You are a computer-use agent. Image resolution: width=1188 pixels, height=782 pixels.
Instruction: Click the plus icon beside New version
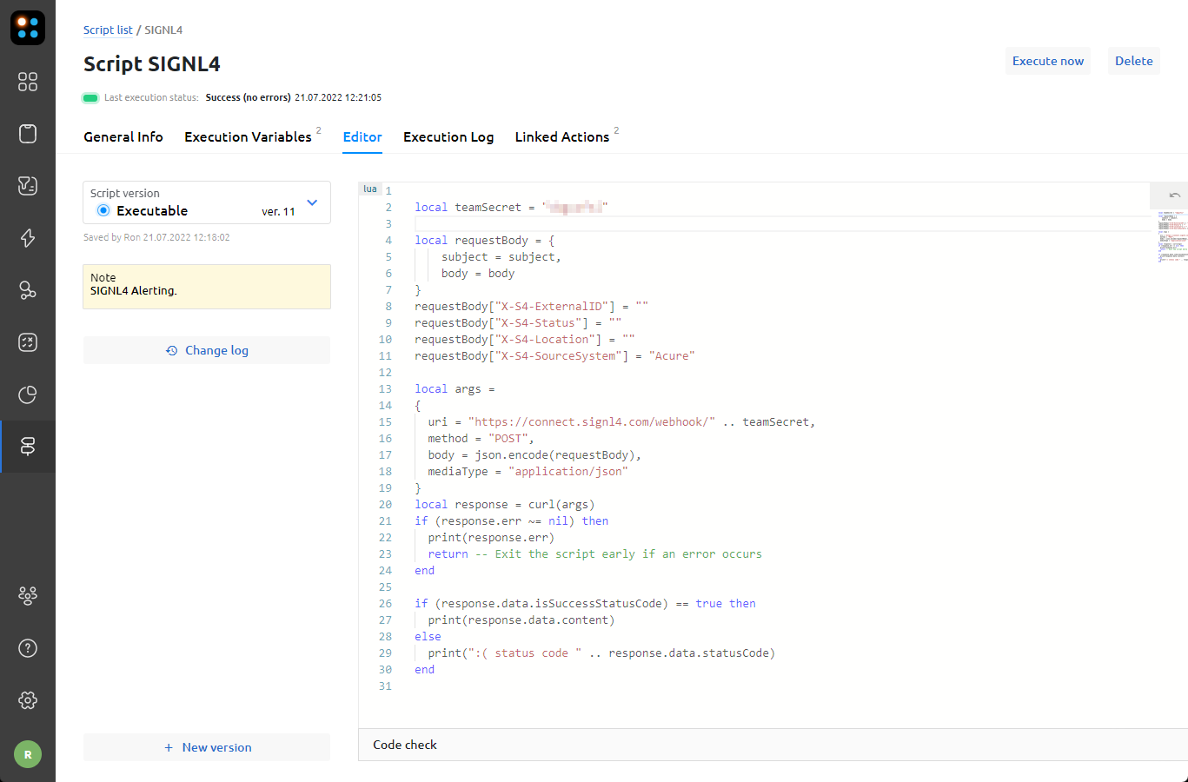[x=169, y=747]
